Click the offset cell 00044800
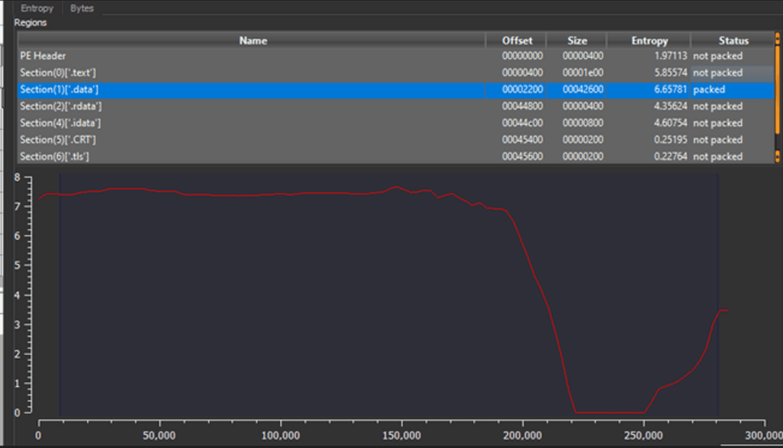 tap(522, 106)
